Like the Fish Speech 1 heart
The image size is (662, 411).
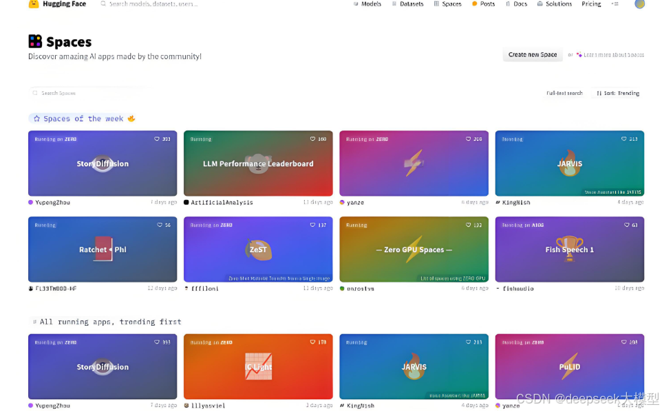[626, 225]
